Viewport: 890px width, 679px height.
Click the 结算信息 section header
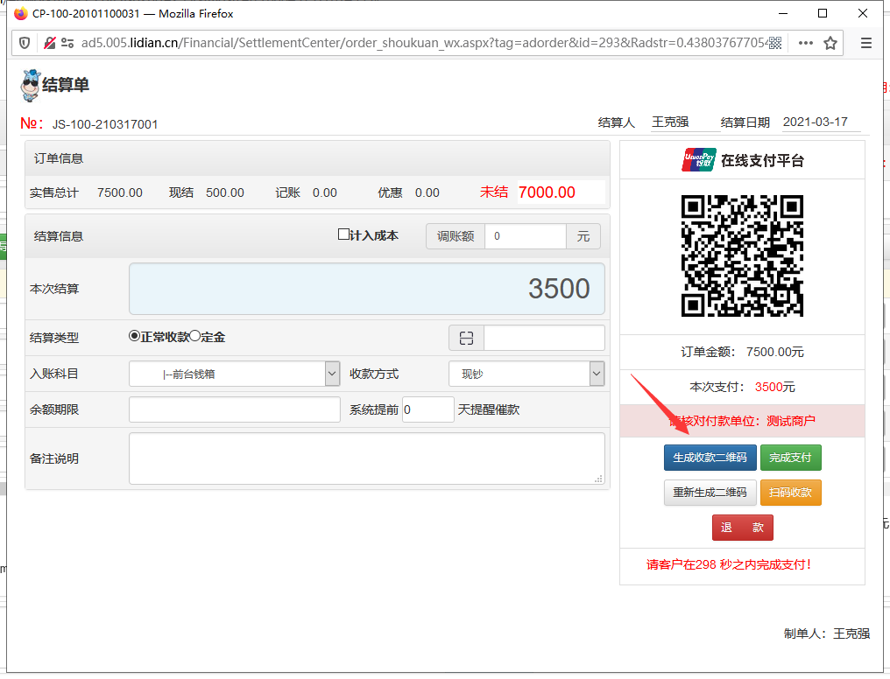click(x=59, y=236)
